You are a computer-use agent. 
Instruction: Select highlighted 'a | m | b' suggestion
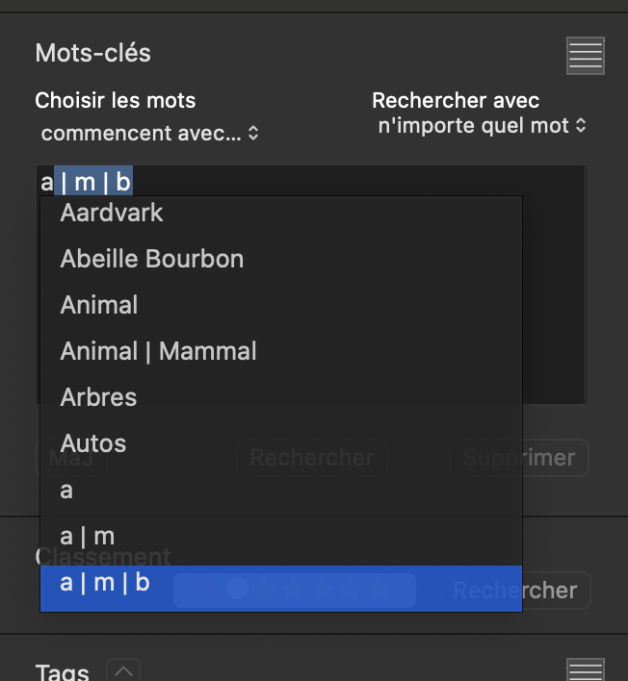(105, 582)
